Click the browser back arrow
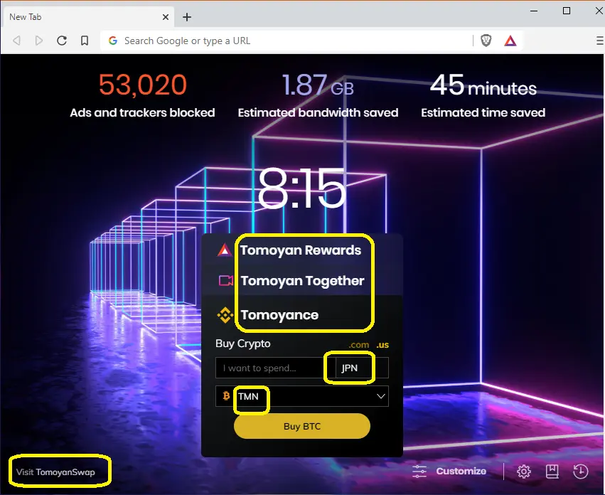 (16, 41)
